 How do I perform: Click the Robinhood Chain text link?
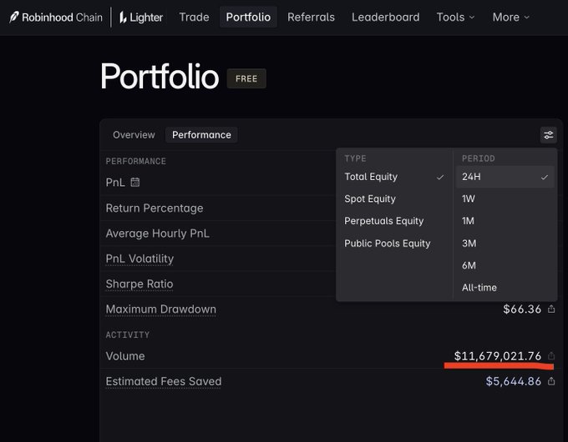pos(62,18)
